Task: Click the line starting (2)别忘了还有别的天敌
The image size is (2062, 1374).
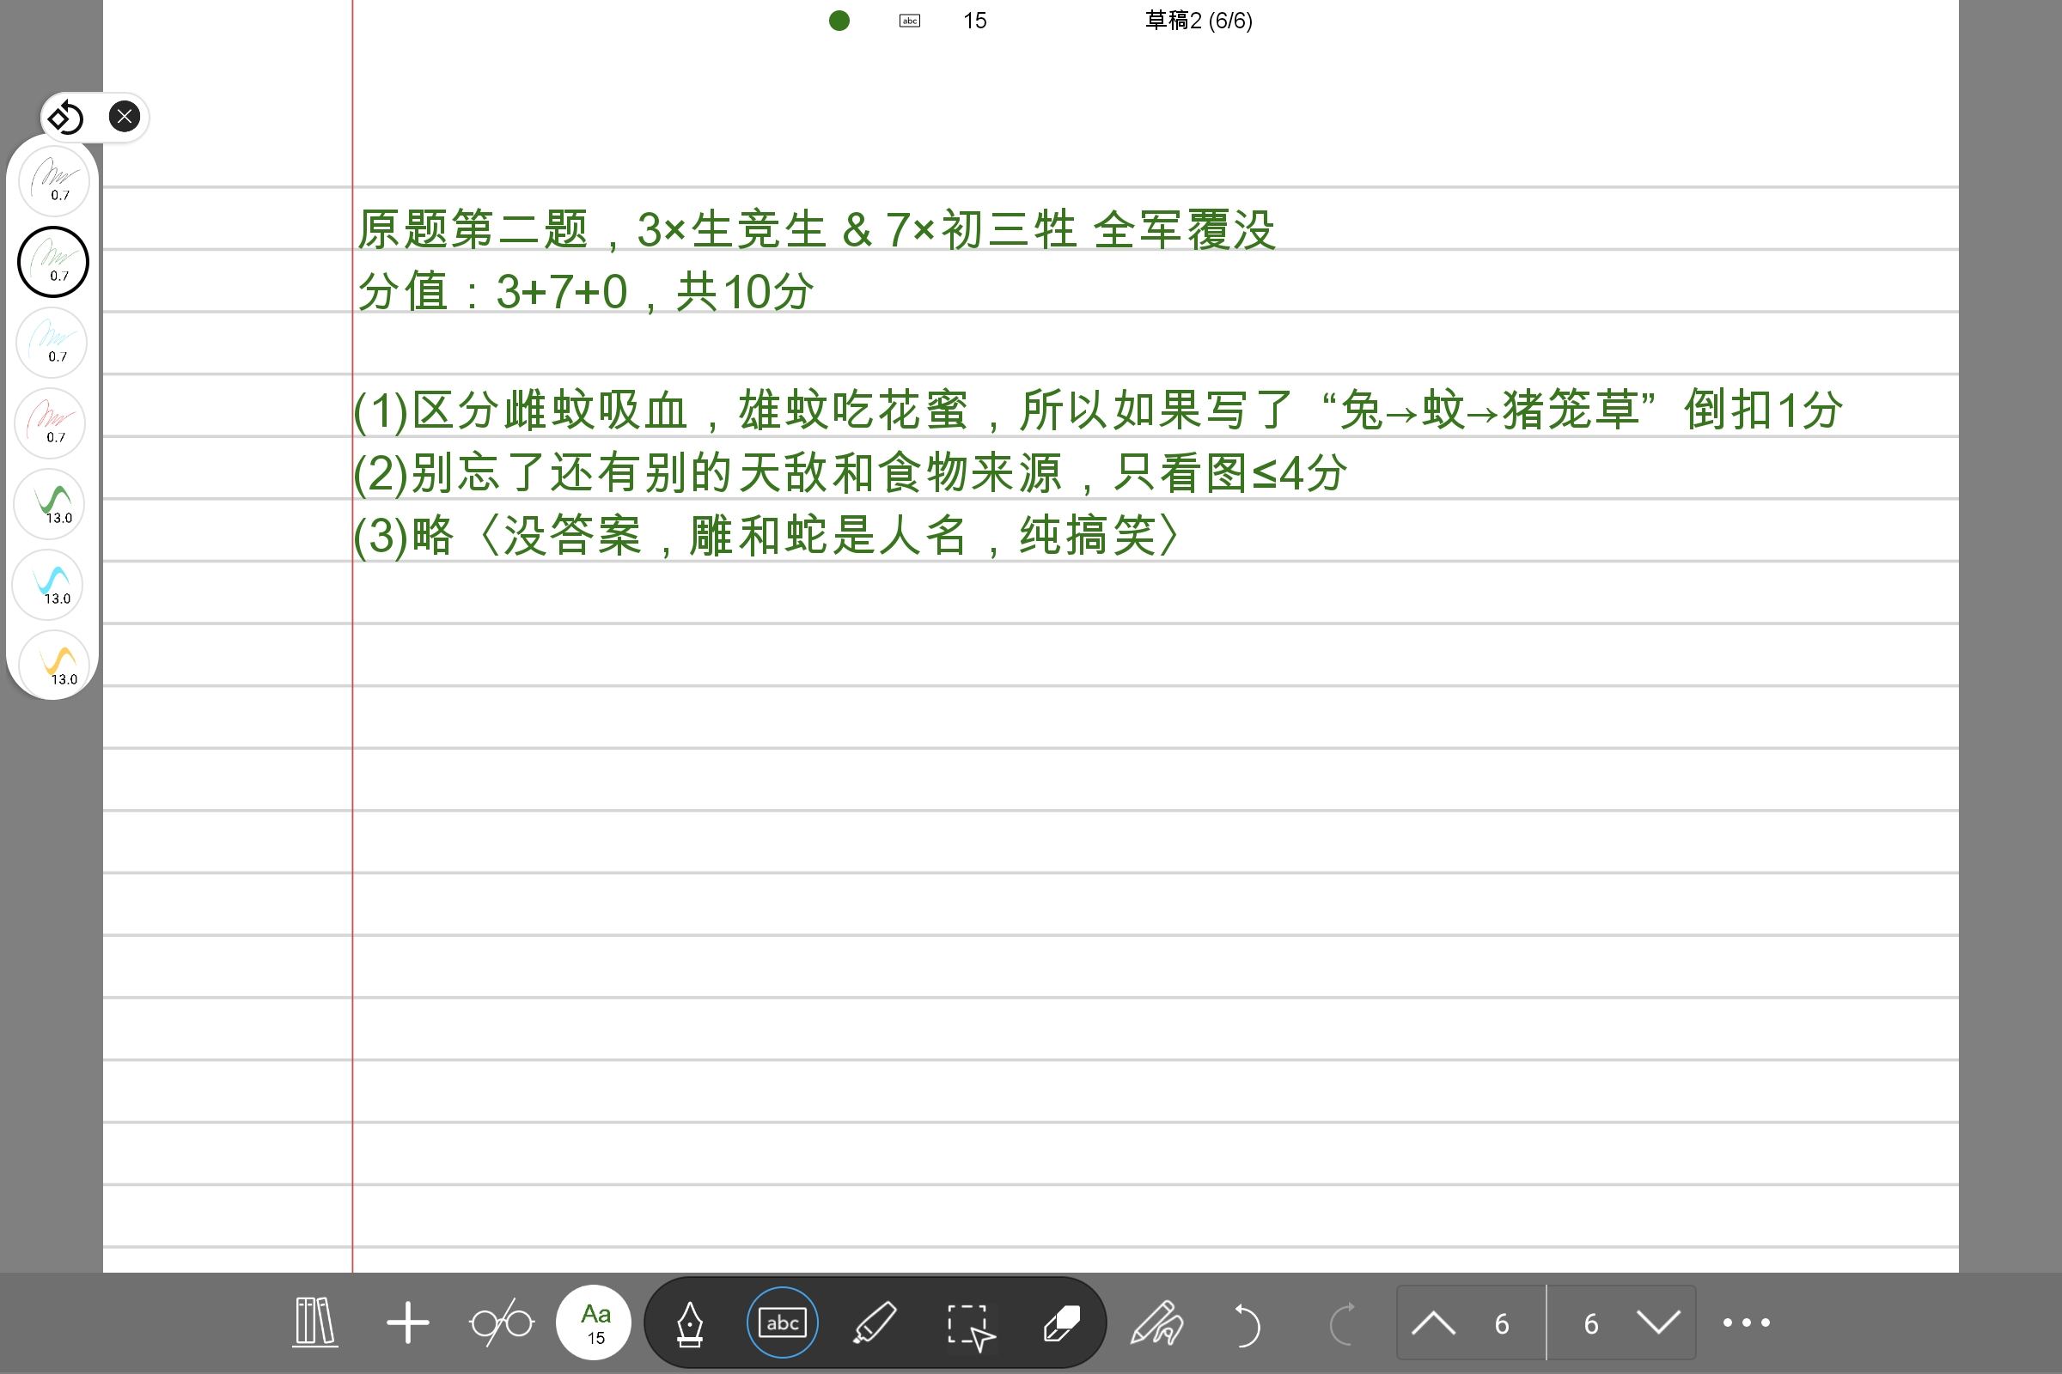Action: tap(851, 473)
